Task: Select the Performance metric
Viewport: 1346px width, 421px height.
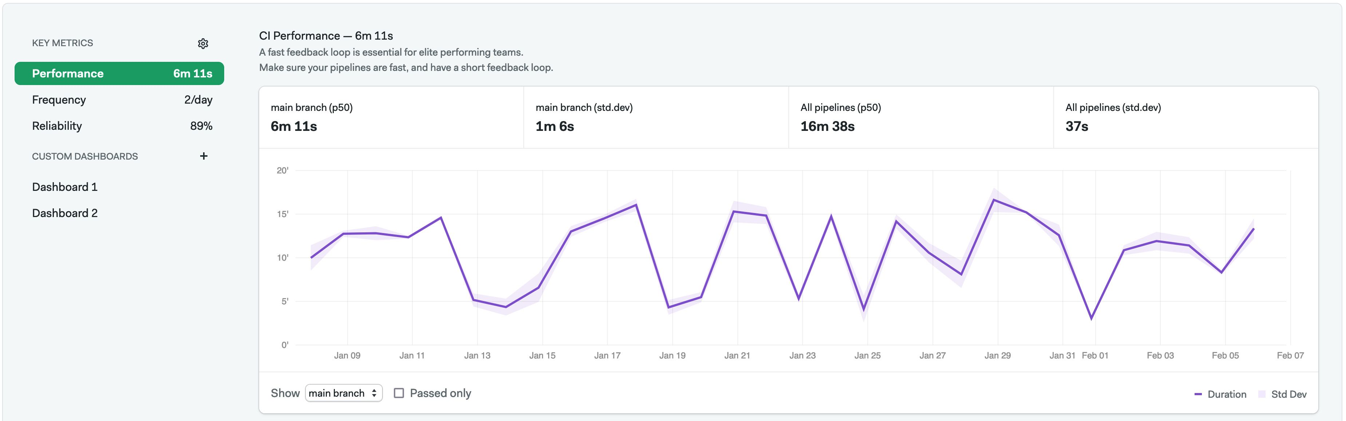Action: 119,73
